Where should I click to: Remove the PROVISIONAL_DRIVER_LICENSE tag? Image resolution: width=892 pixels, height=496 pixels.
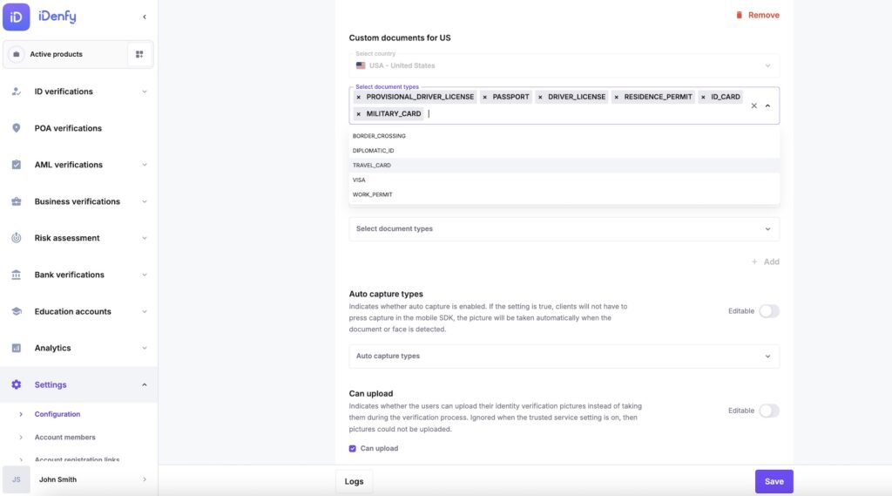click(358, 98)
